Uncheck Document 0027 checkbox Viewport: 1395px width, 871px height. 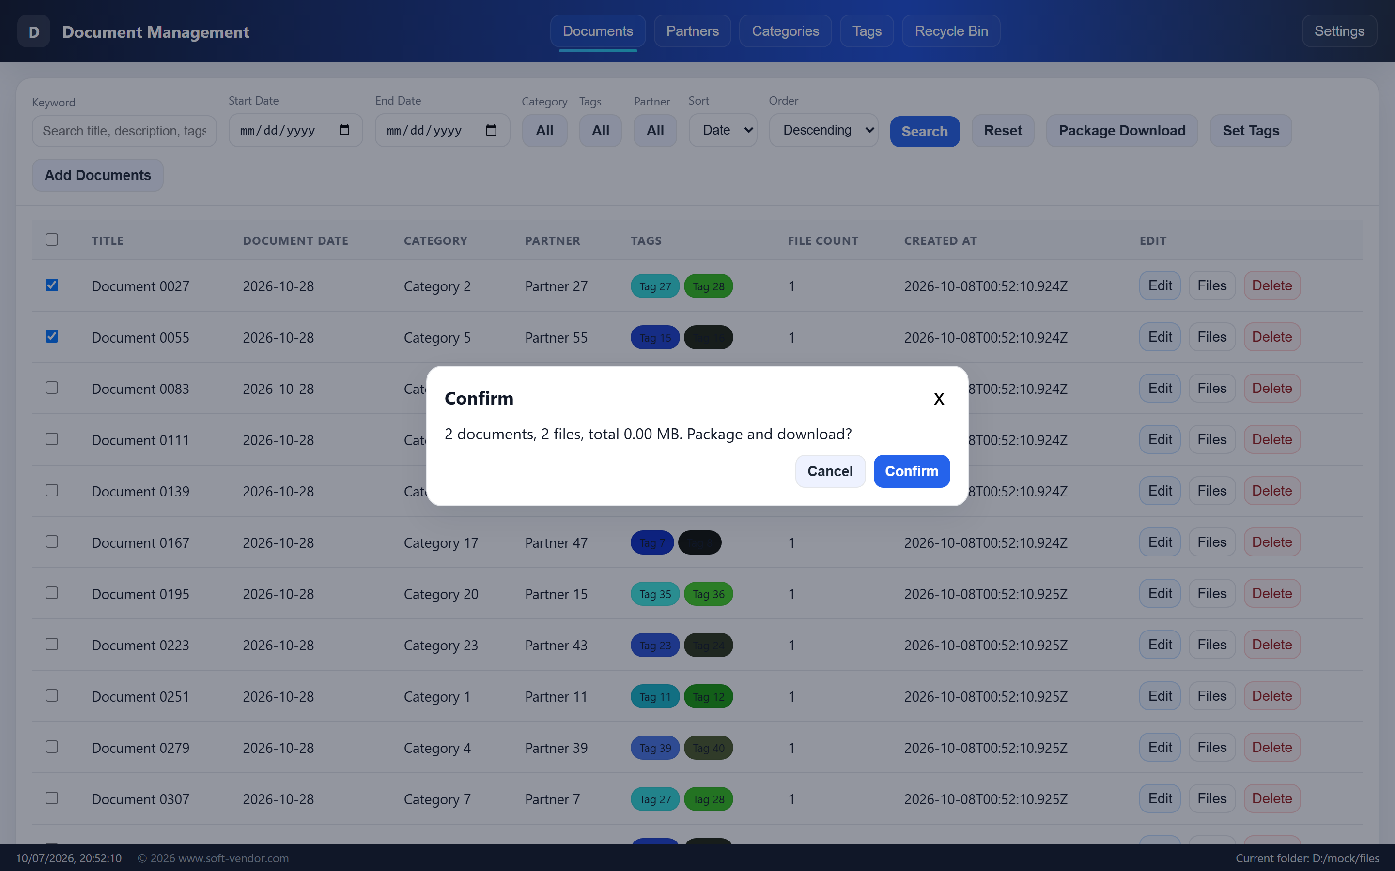[52, 285]
